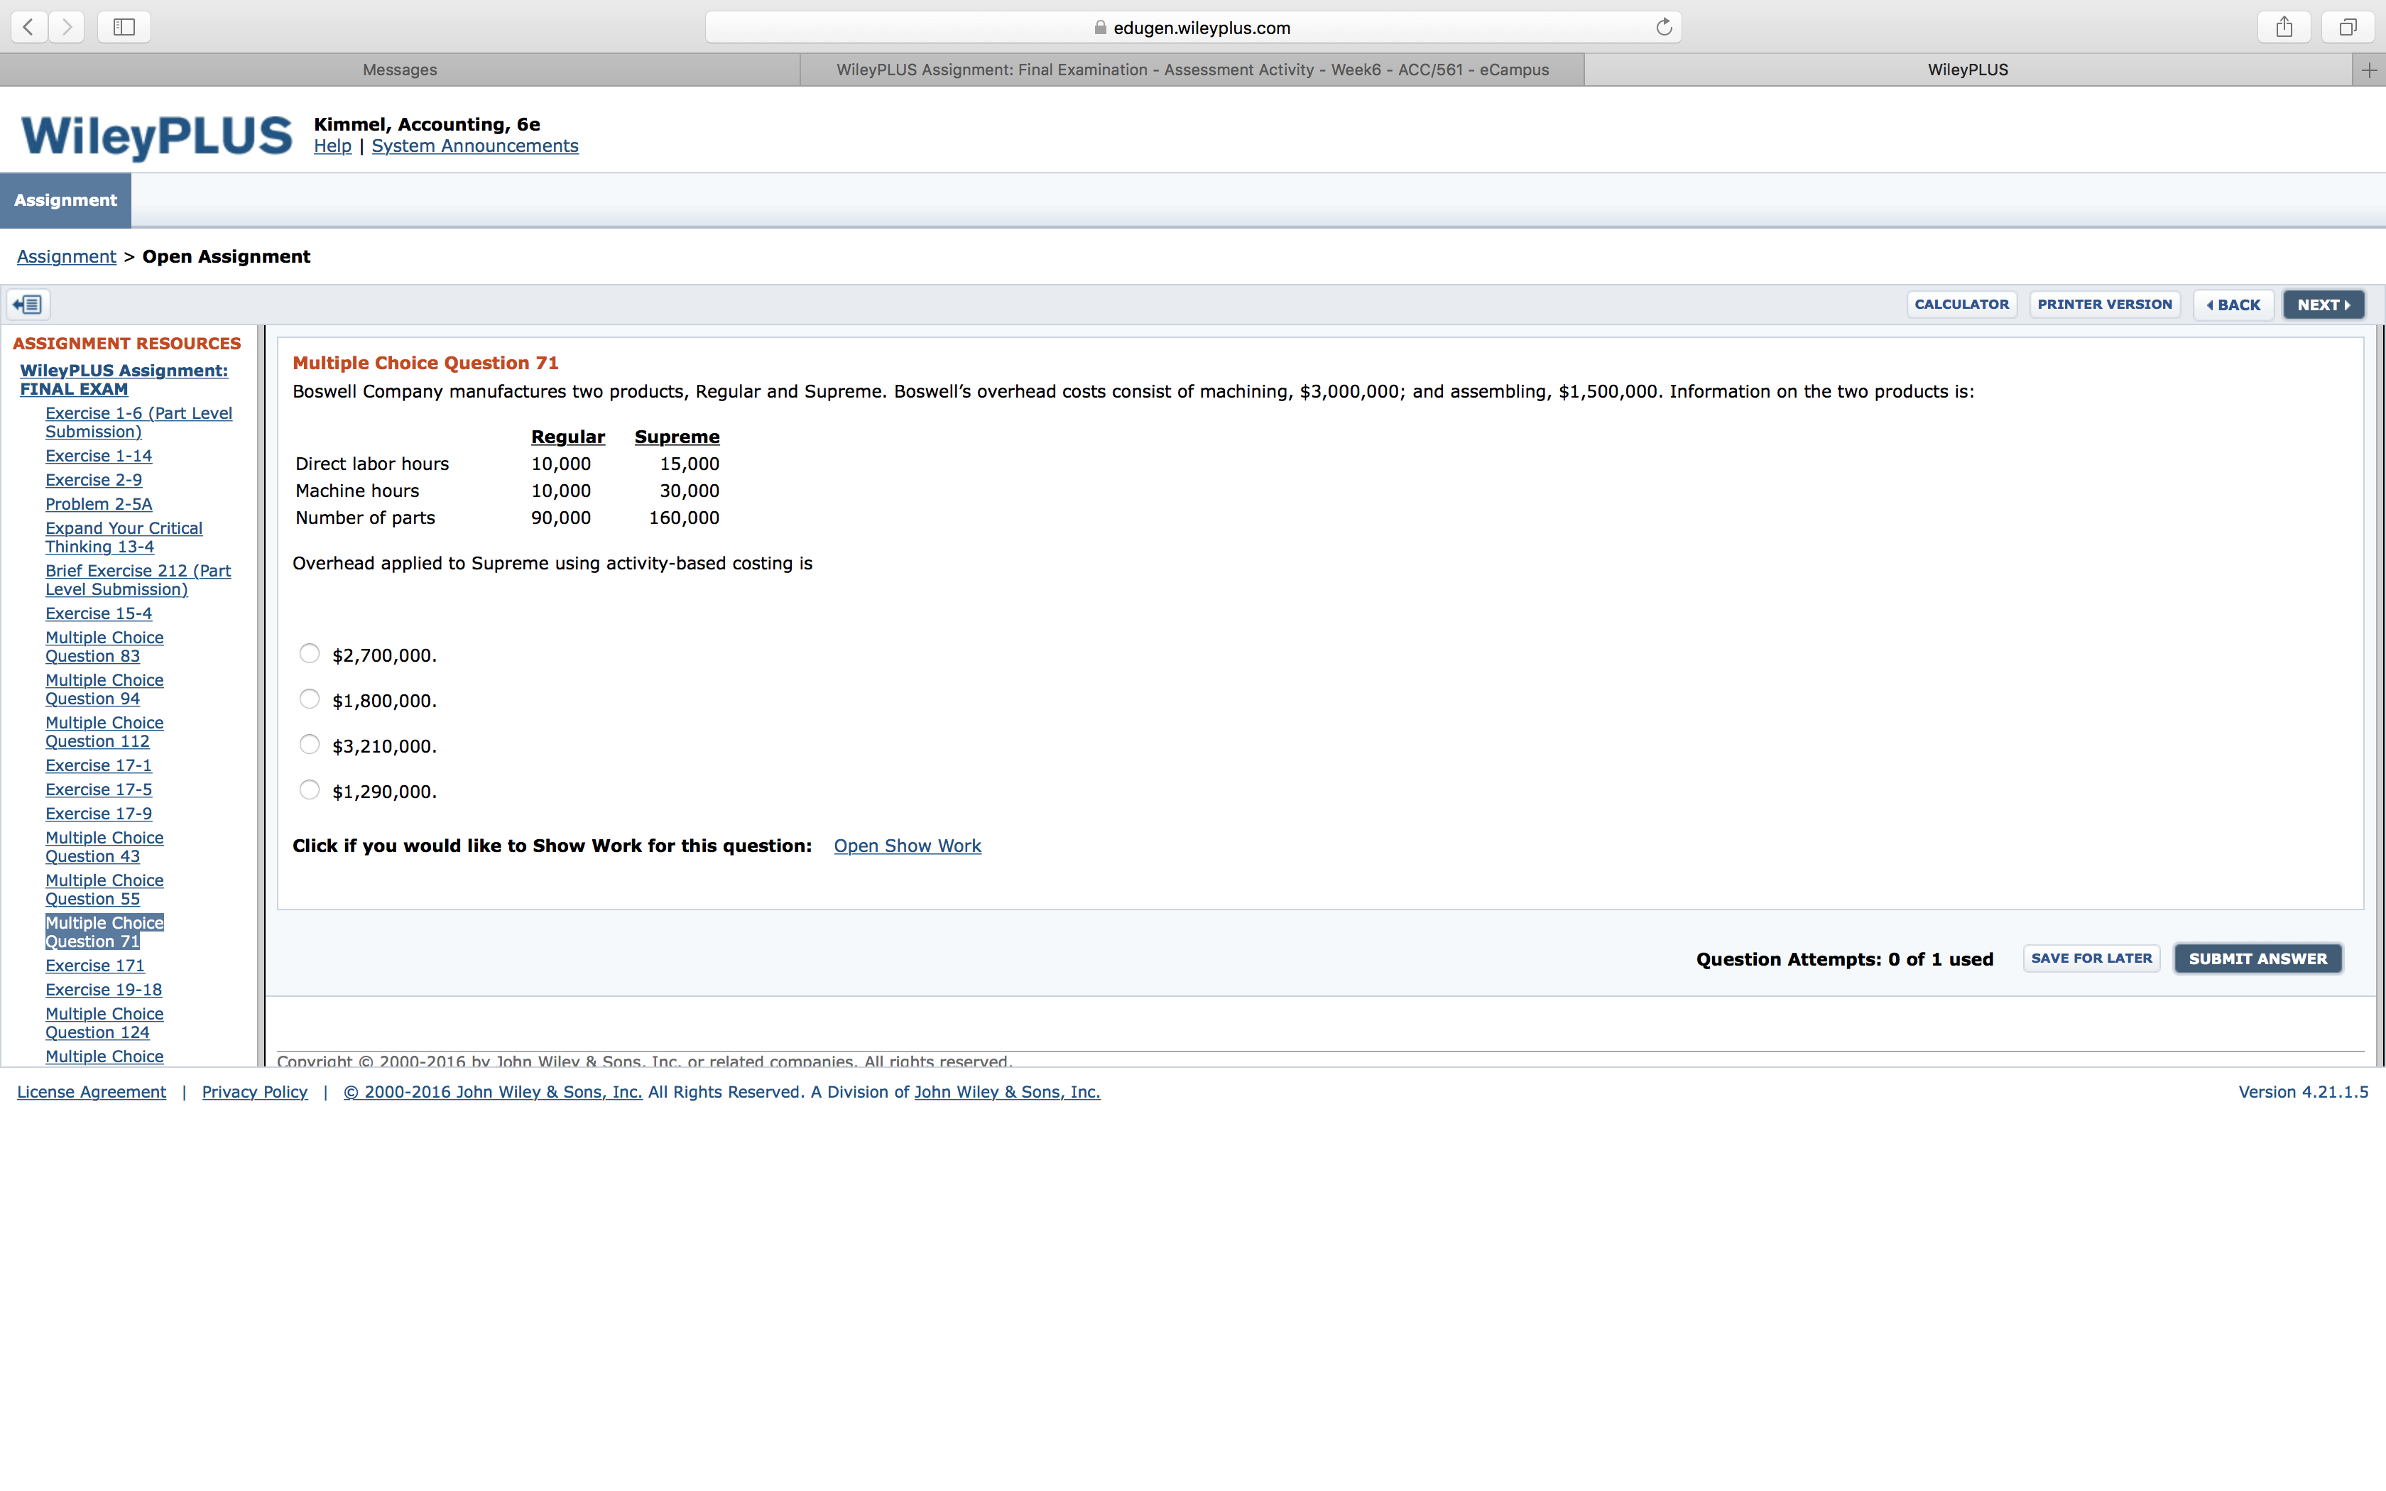This screenshot has height=1491, width=2386.
Task: Go to Exercise 1-14
Action: click(x=99, y=456)
